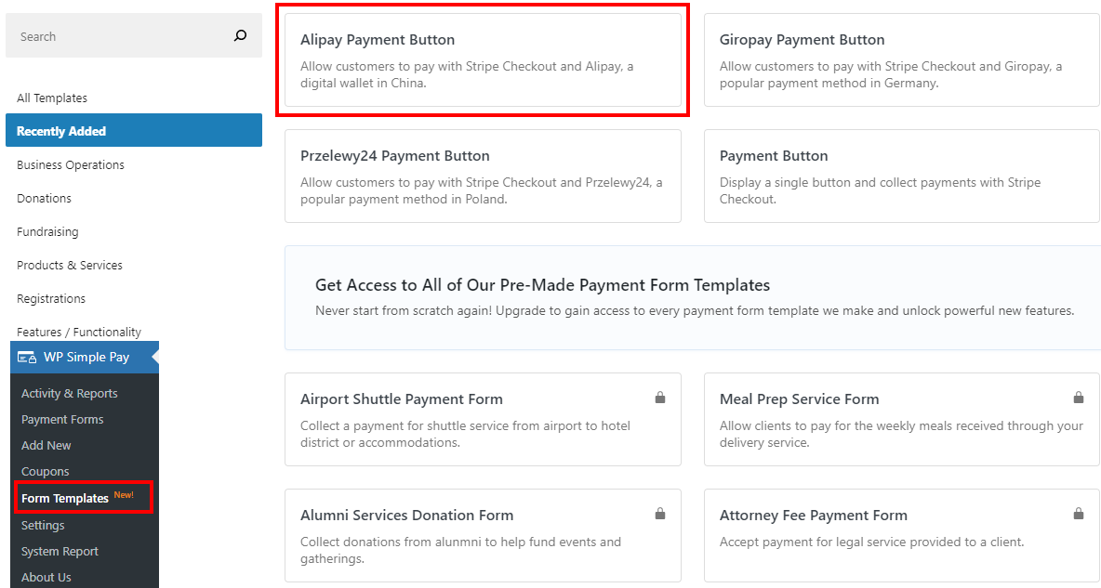Click lock icon on Meal Prep Service Form
The width and height of the screenshot is (1101, 588).
1079,398
